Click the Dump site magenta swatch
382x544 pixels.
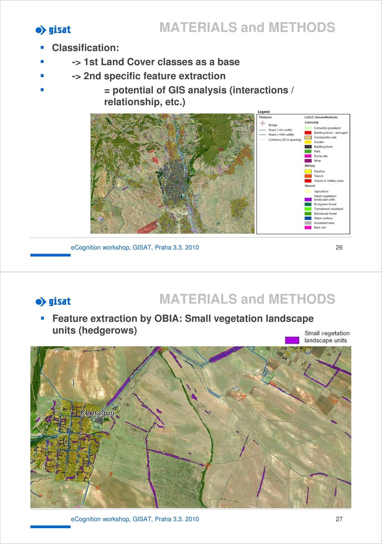[x=308, y=156]
